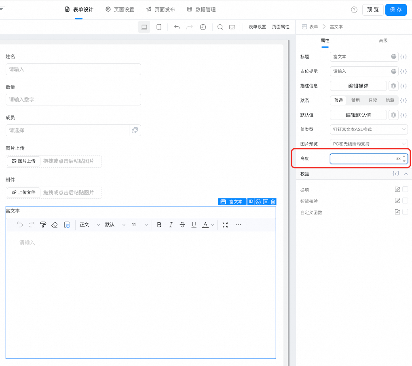Open 值类型 dropdown
Screen dimensions: 412x366
click(369, 129)
